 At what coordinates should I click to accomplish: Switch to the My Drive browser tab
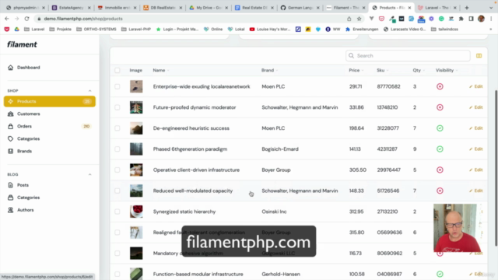(x=209, y=8)
